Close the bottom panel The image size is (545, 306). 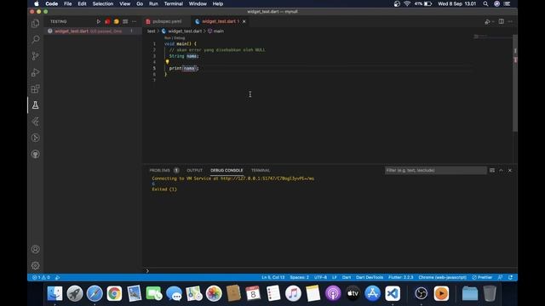(510, 170)
